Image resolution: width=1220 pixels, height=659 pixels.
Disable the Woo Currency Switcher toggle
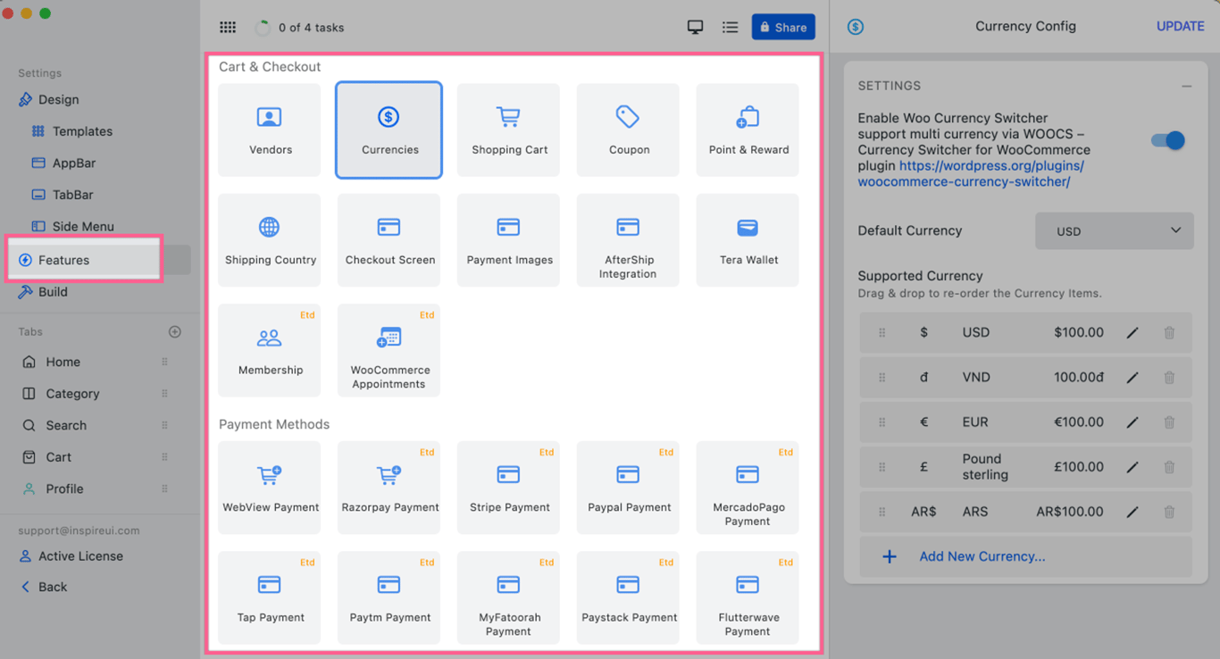tap(1167, 141)
